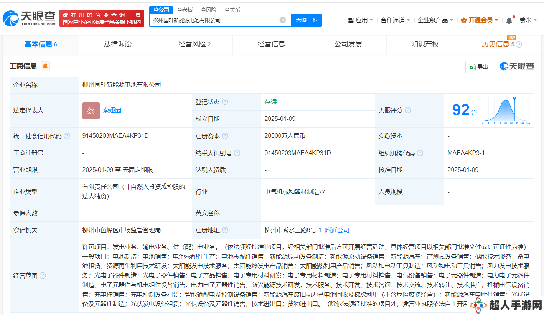Select the 查关系 search mode tab
Screen dimensions: 544x315
(x=232, y=10)
